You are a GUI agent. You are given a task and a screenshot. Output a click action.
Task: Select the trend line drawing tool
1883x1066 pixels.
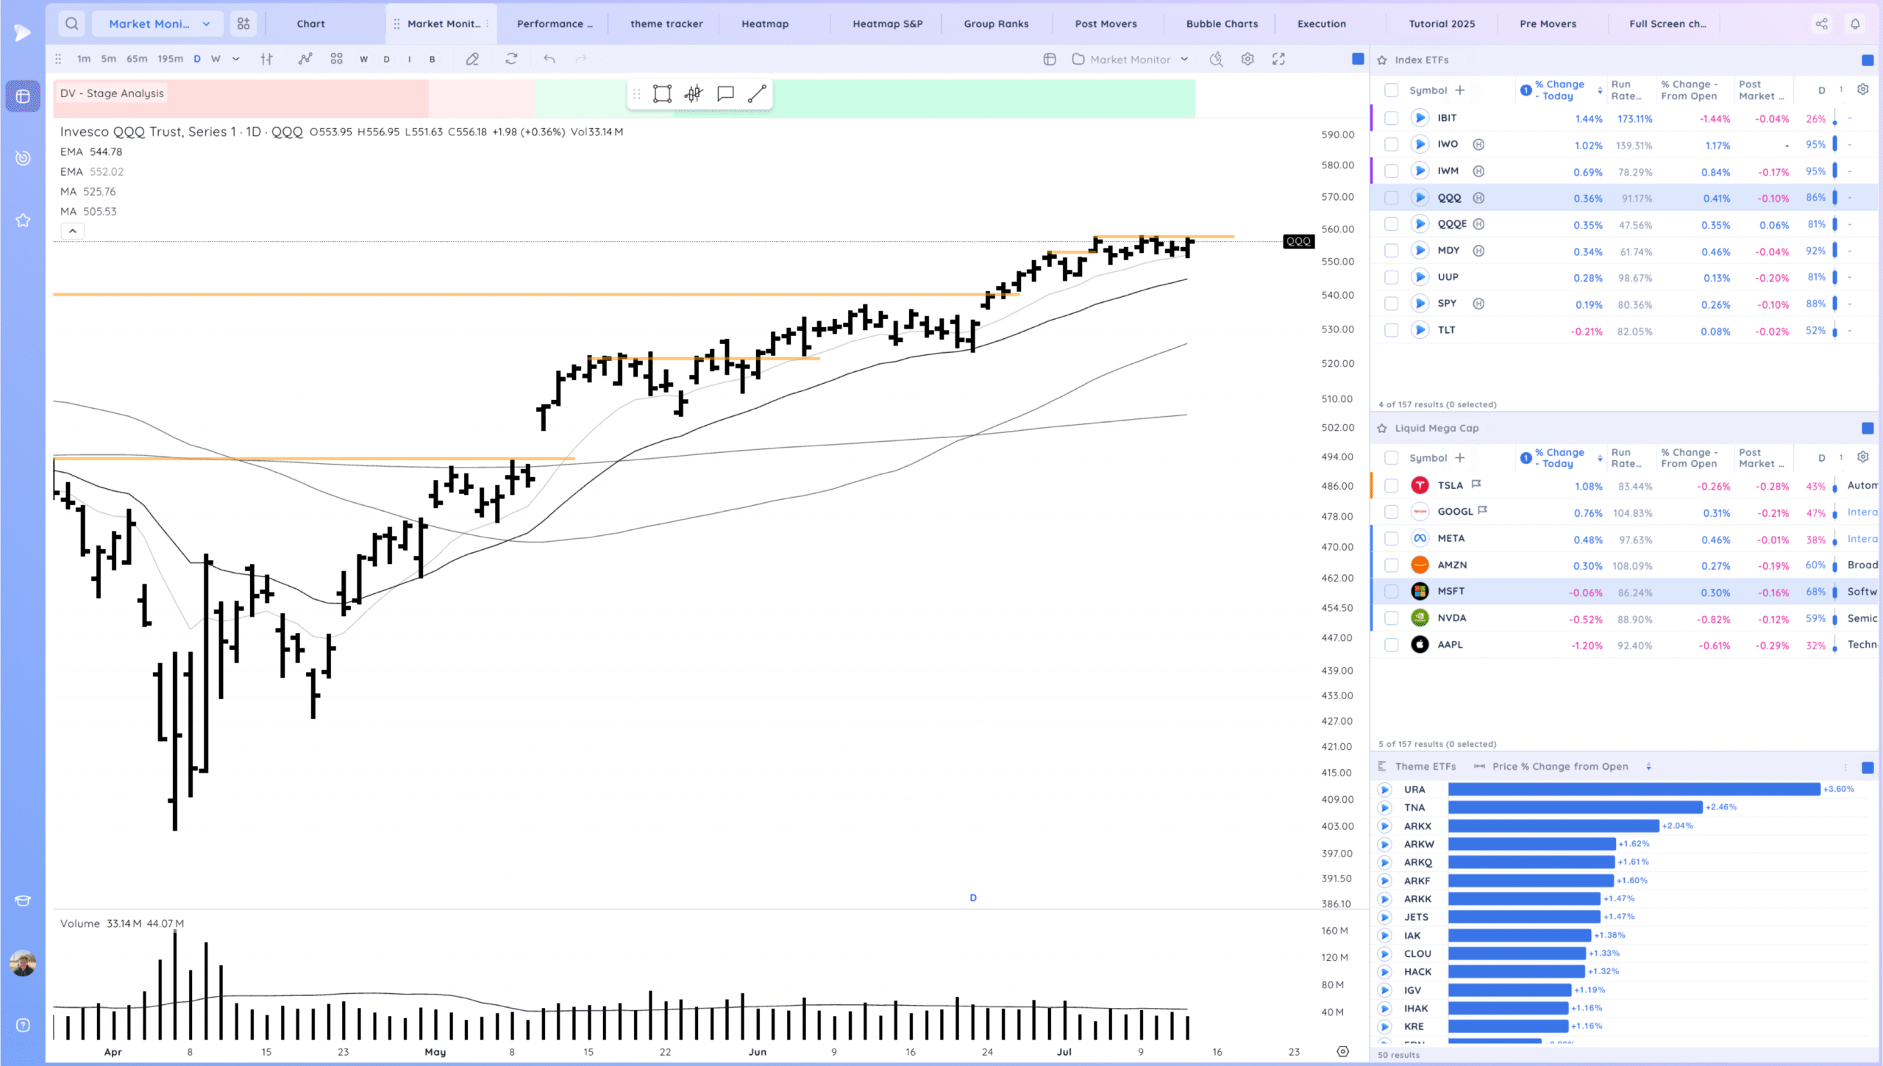coord(757,93)
